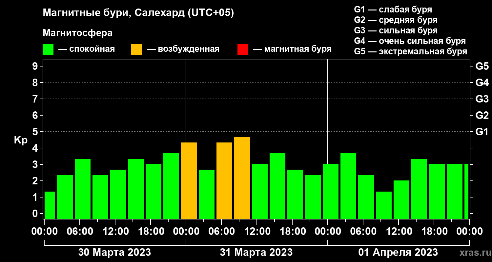Click the 'G2 — средняя буря' legend line
Screen dimensions: 492x262
tap(396, 20)
